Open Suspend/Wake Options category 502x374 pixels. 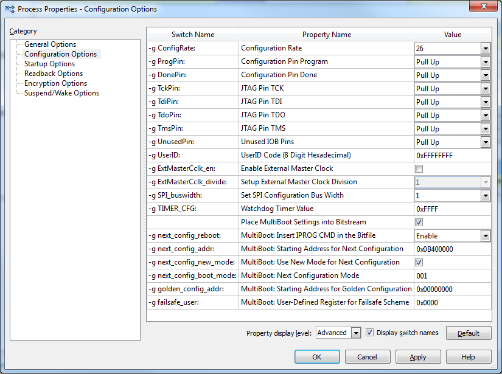(62, 93)
